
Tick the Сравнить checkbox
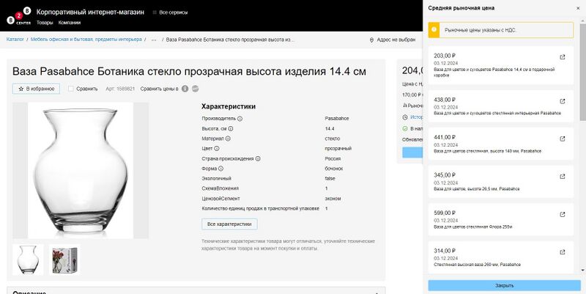click(x=71, y=89)
